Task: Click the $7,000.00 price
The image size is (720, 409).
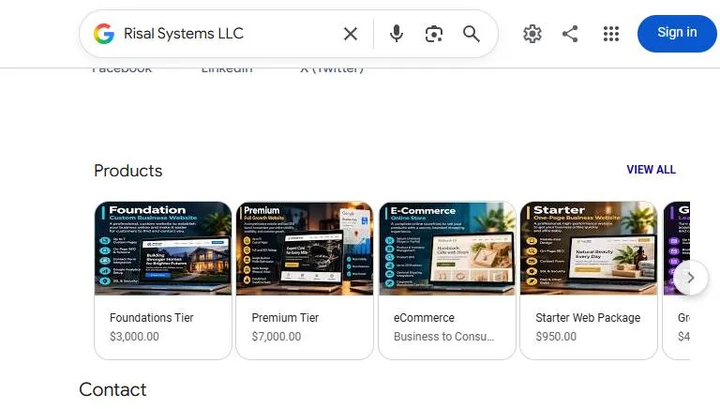Action: [x=277, y=337]
